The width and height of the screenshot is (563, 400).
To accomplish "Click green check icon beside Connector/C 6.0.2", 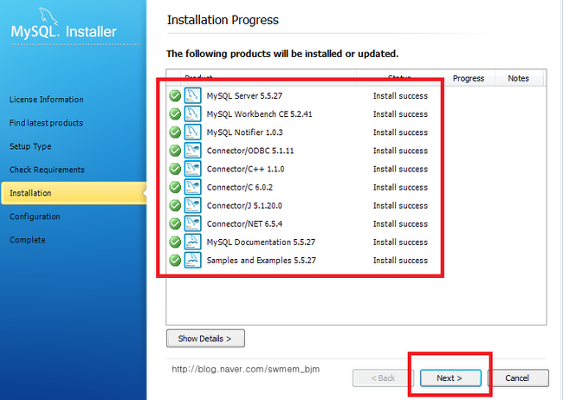I will [175, 187].
